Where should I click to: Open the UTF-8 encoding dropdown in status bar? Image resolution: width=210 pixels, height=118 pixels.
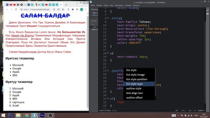pos(183,110)
